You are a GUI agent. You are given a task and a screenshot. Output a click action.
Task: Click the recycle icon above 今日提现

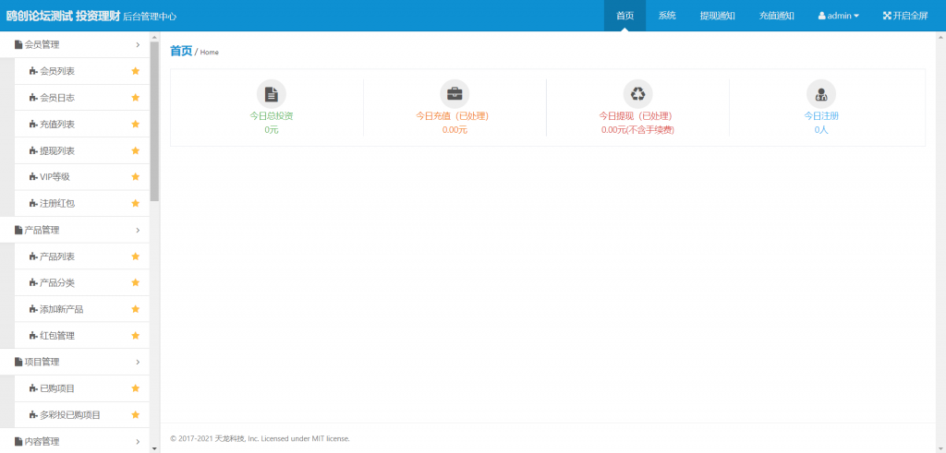coord(637,94)
